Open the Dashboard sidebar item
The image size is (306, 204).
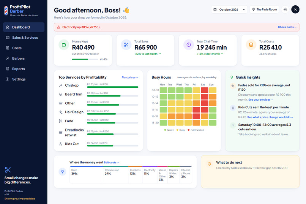24,27
